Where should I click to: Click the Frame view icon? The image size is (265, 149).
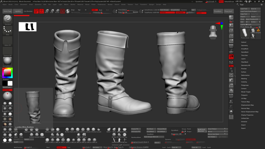[x=231, y=75]
